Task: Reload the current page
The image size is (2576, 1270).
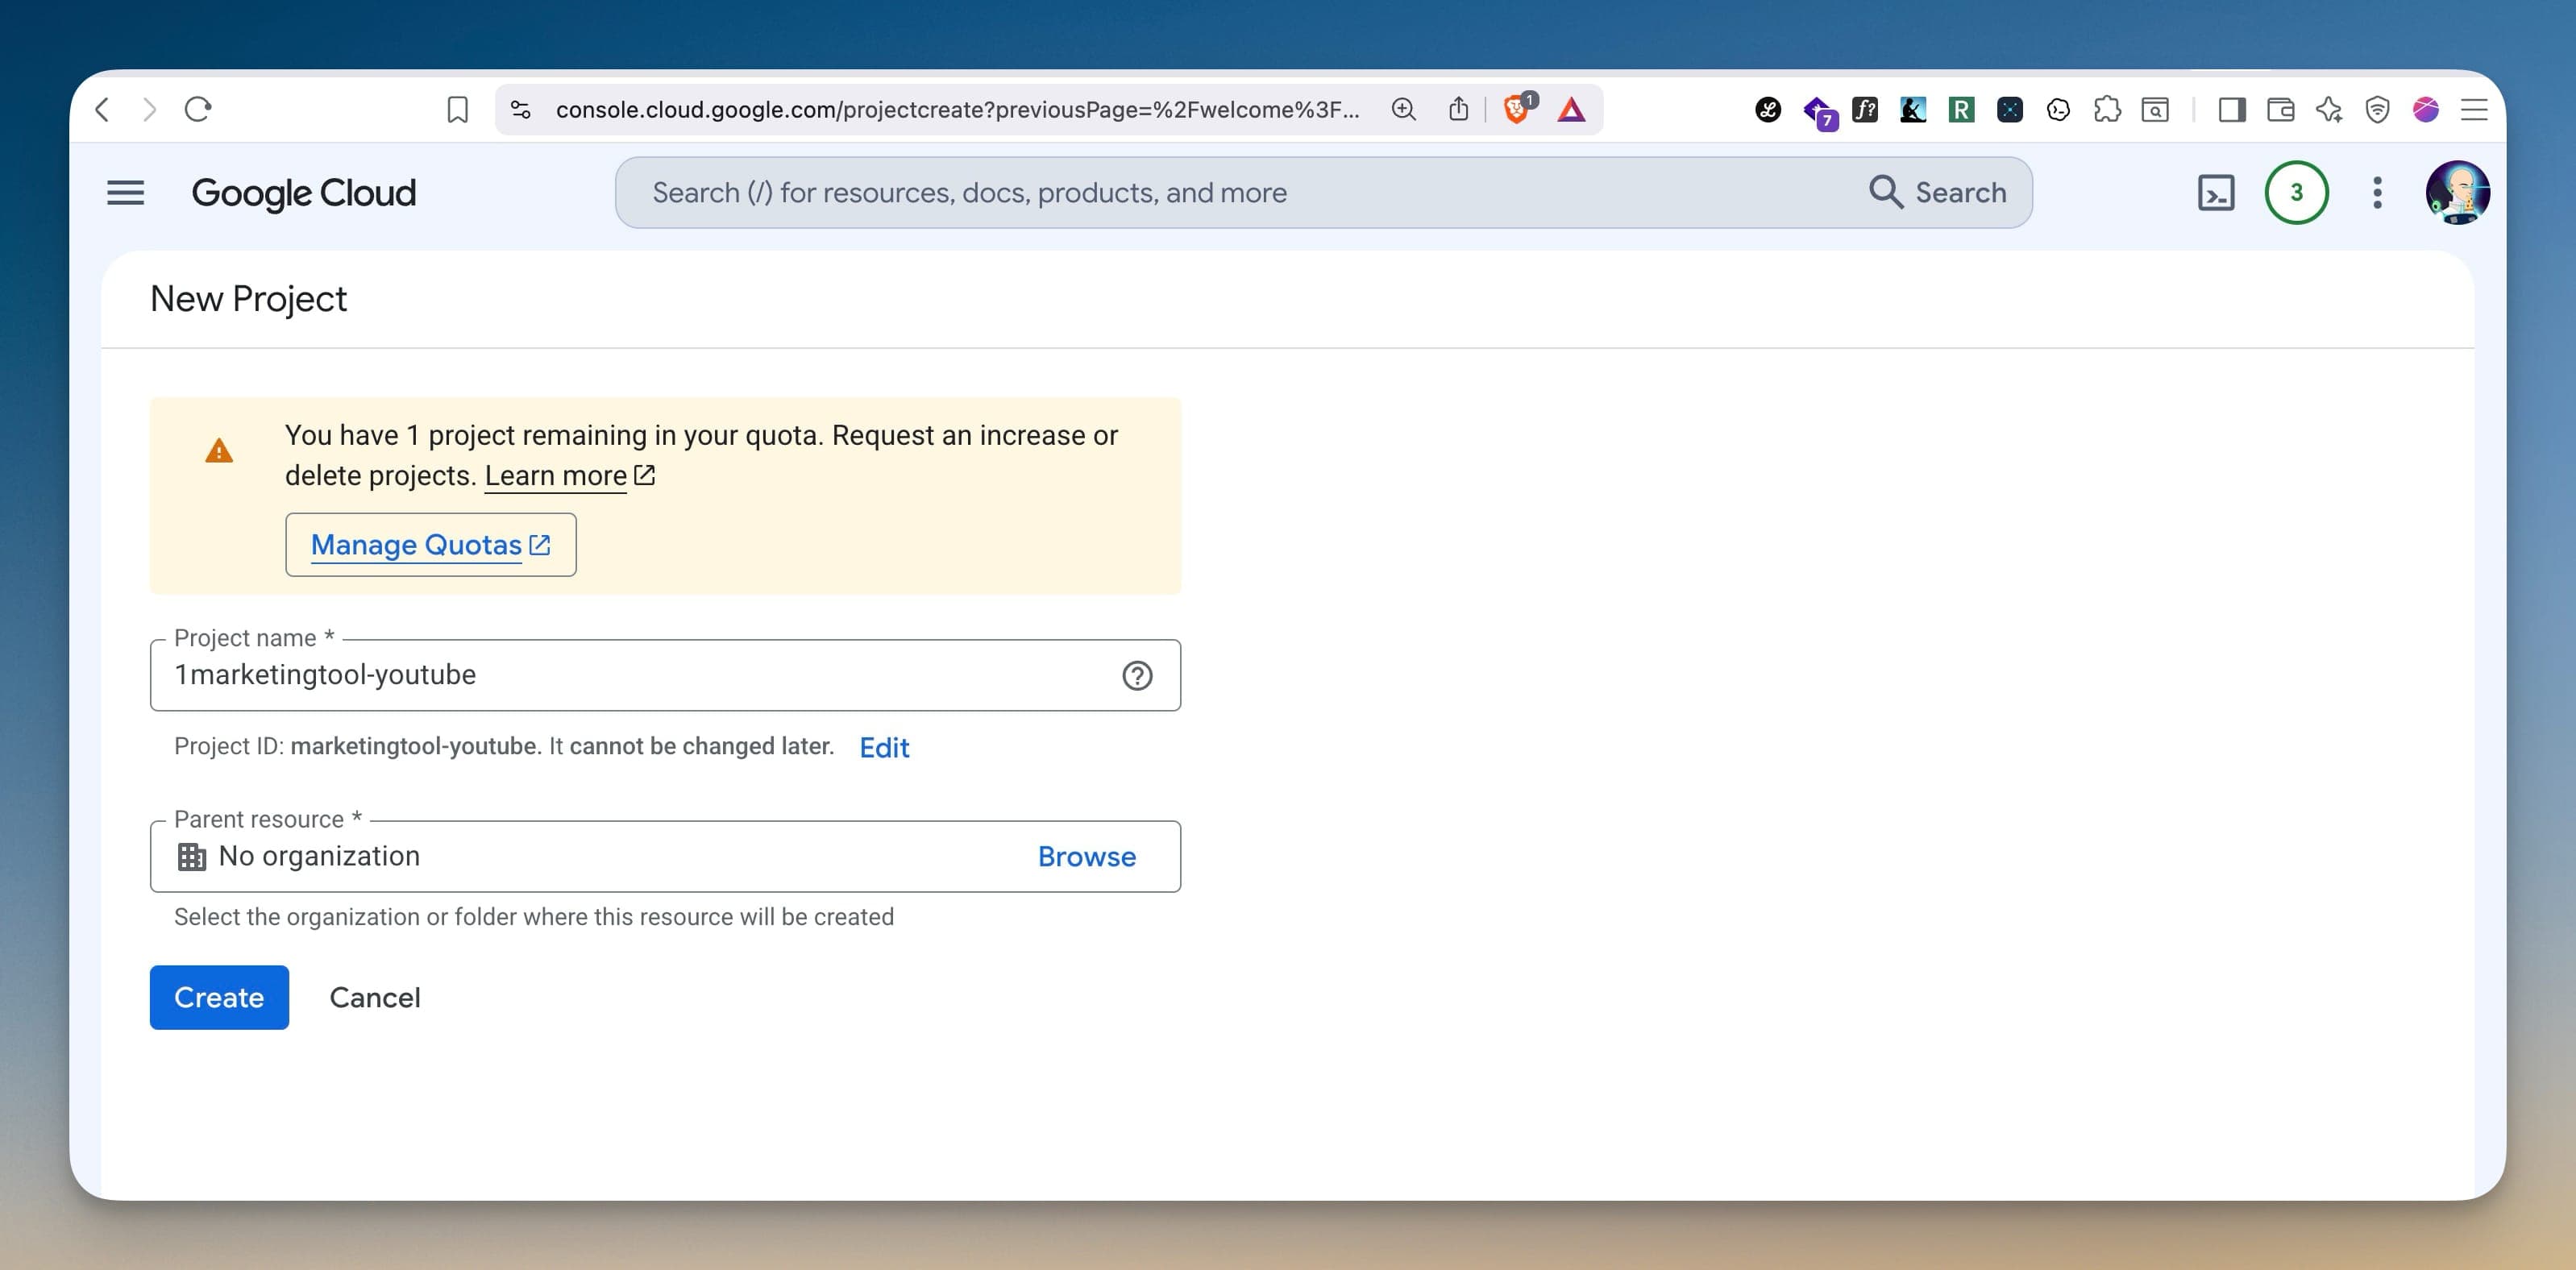Action: coord(198,109)
